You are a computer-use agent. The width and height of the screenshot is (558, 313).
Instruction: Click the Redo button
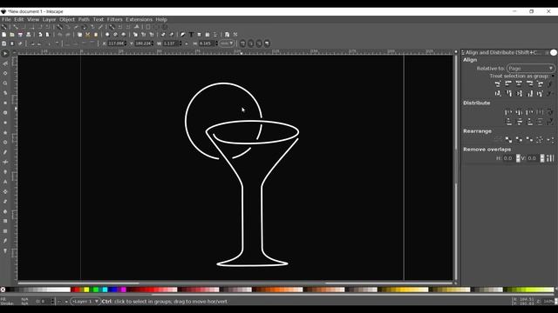coord(68,35)
